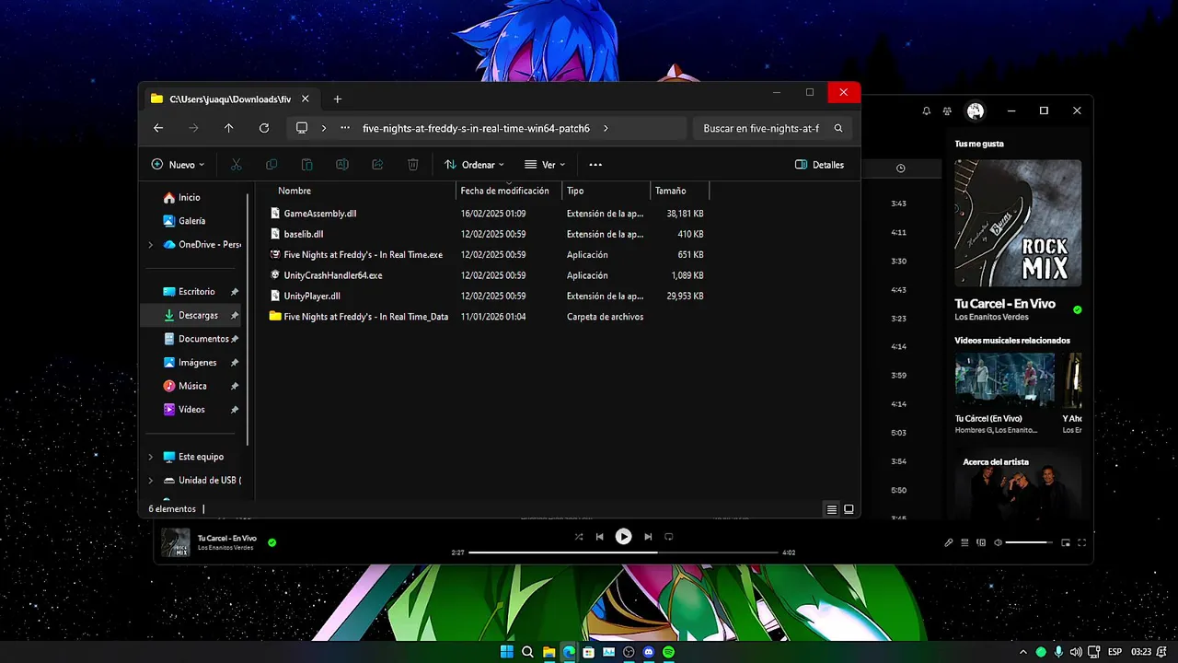Toggle liked checkmark beside Tu Carcel in player bar
Viewport: 1178px width, 663px height.
click(271, 542)
